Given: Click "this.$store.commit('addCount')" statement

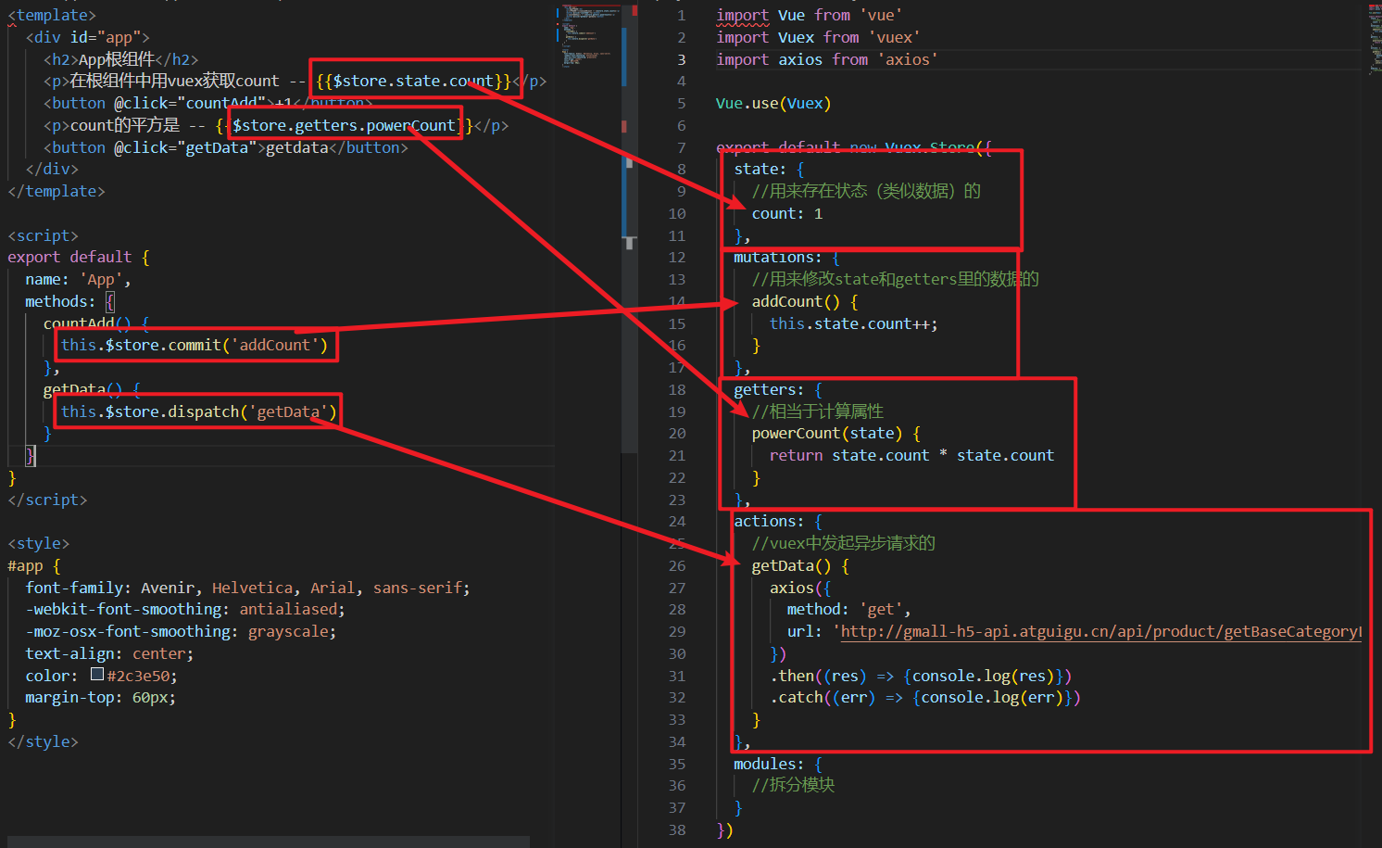Looking at the screenshot, I should (195, 345).
